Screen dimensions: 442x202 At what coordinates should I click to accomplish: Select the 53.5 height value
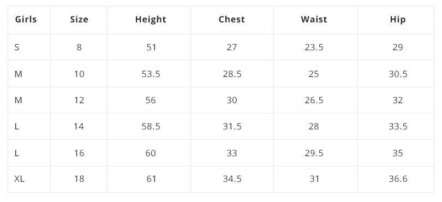(x=151, y=74)
